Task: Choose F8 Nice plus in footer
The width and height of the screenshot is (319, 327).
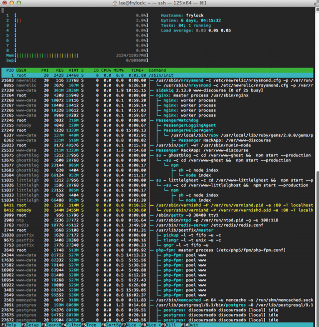Action: (150, 325)
